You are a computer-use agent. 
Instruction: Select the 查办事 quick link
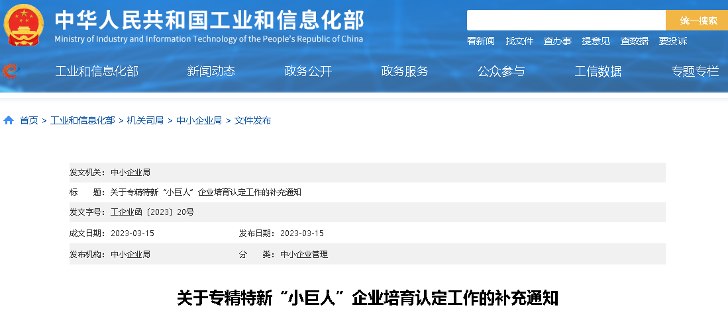(x=557, y=41)
